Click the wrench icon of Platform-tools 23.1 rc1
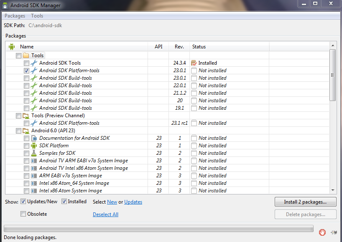The height and width of the screenshot is (242, 342). [x=34, y=123]
